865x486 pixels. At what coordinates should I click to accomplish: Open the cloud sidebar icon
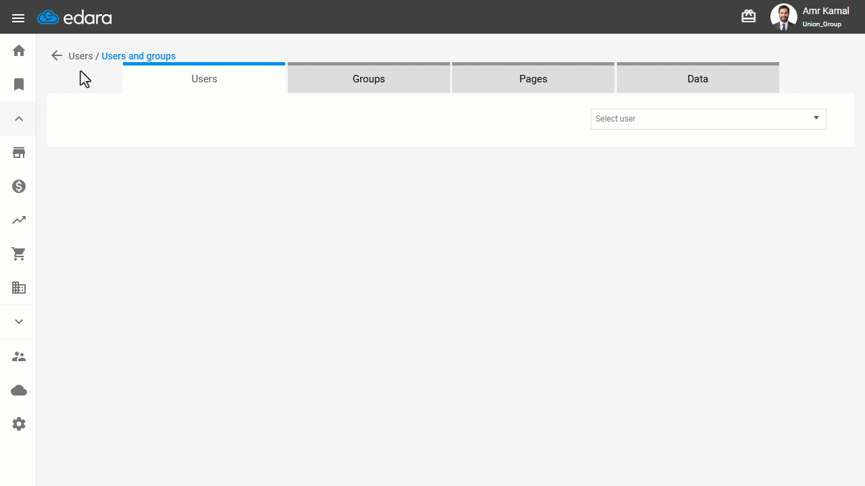pyautogui.click(x=19, y=390)
